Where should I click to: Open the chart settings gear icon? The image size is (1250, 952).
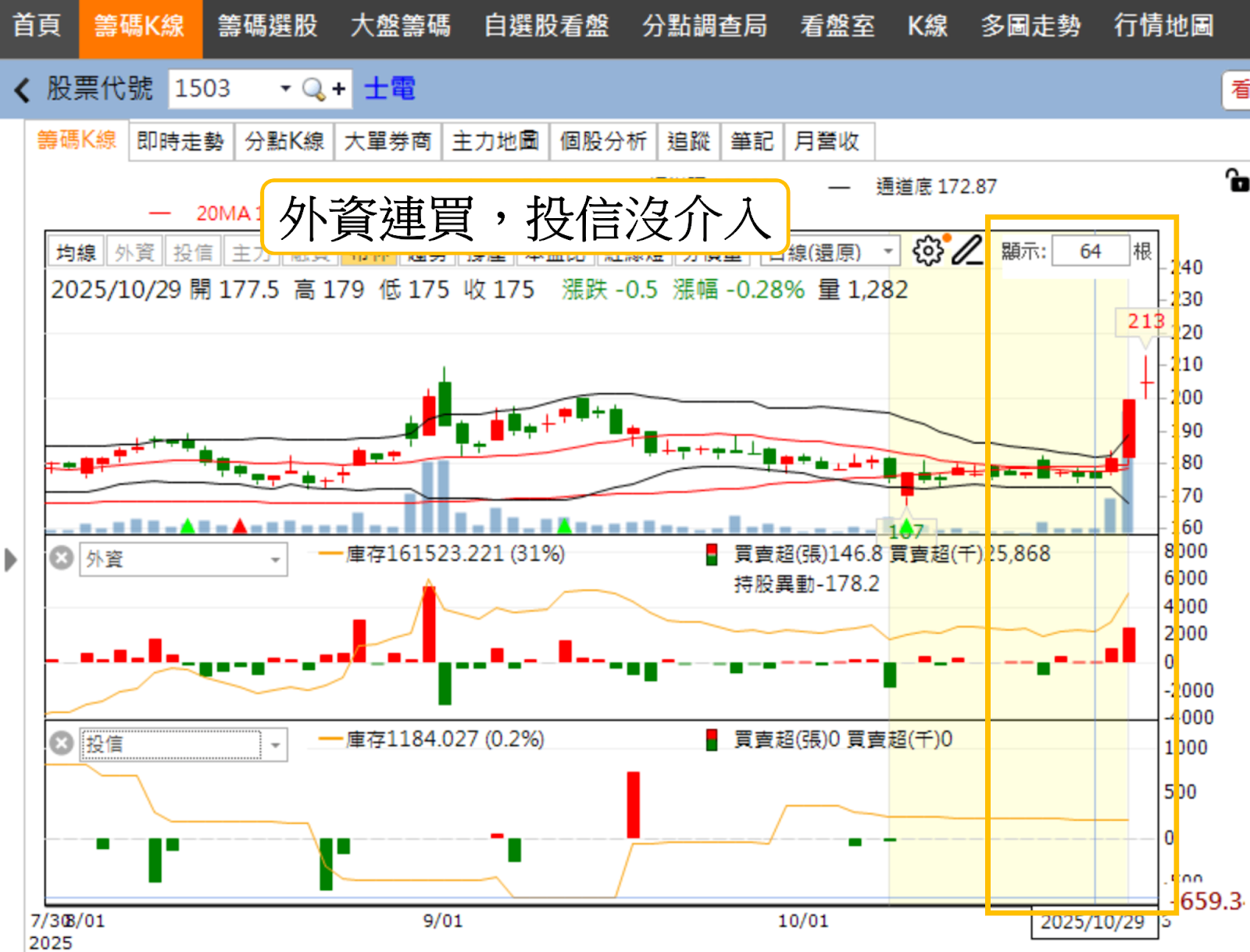tap(928, 251)
